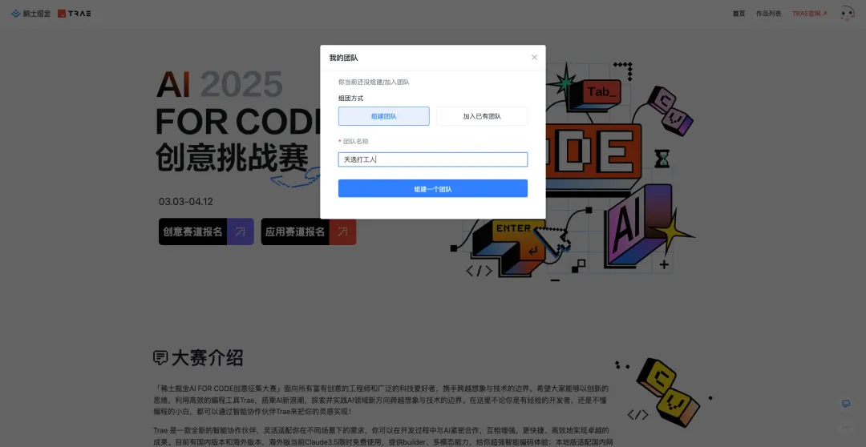Select the 加入已有团队 option

coord(482,116)
